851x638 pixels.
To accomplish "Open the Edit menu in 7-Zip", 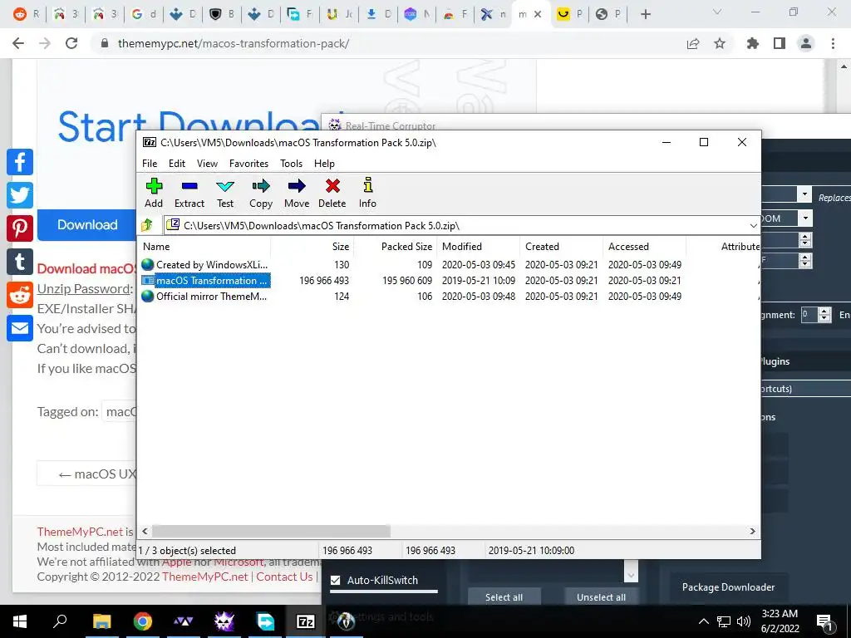I will click(177, 164).
